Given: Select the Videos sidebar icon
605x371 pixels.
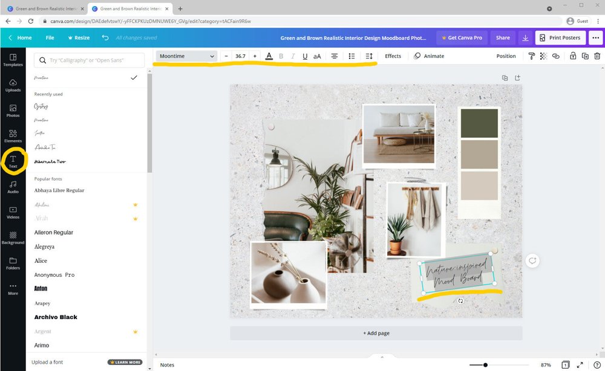Looking at the screenshot, I should tap(13, 212).
